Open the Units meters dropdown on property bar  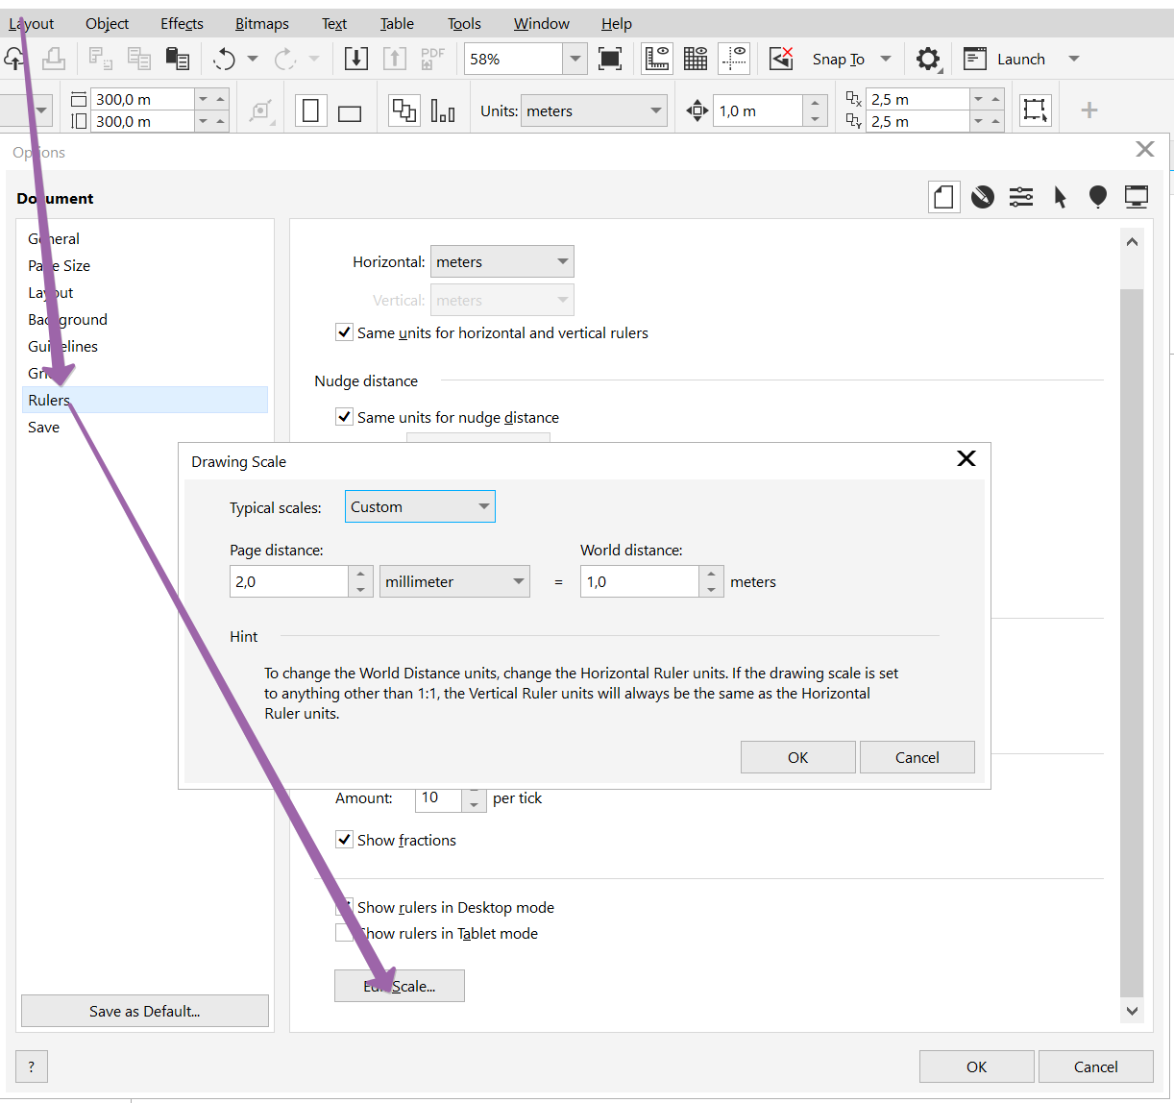click(x=594, y=110)
